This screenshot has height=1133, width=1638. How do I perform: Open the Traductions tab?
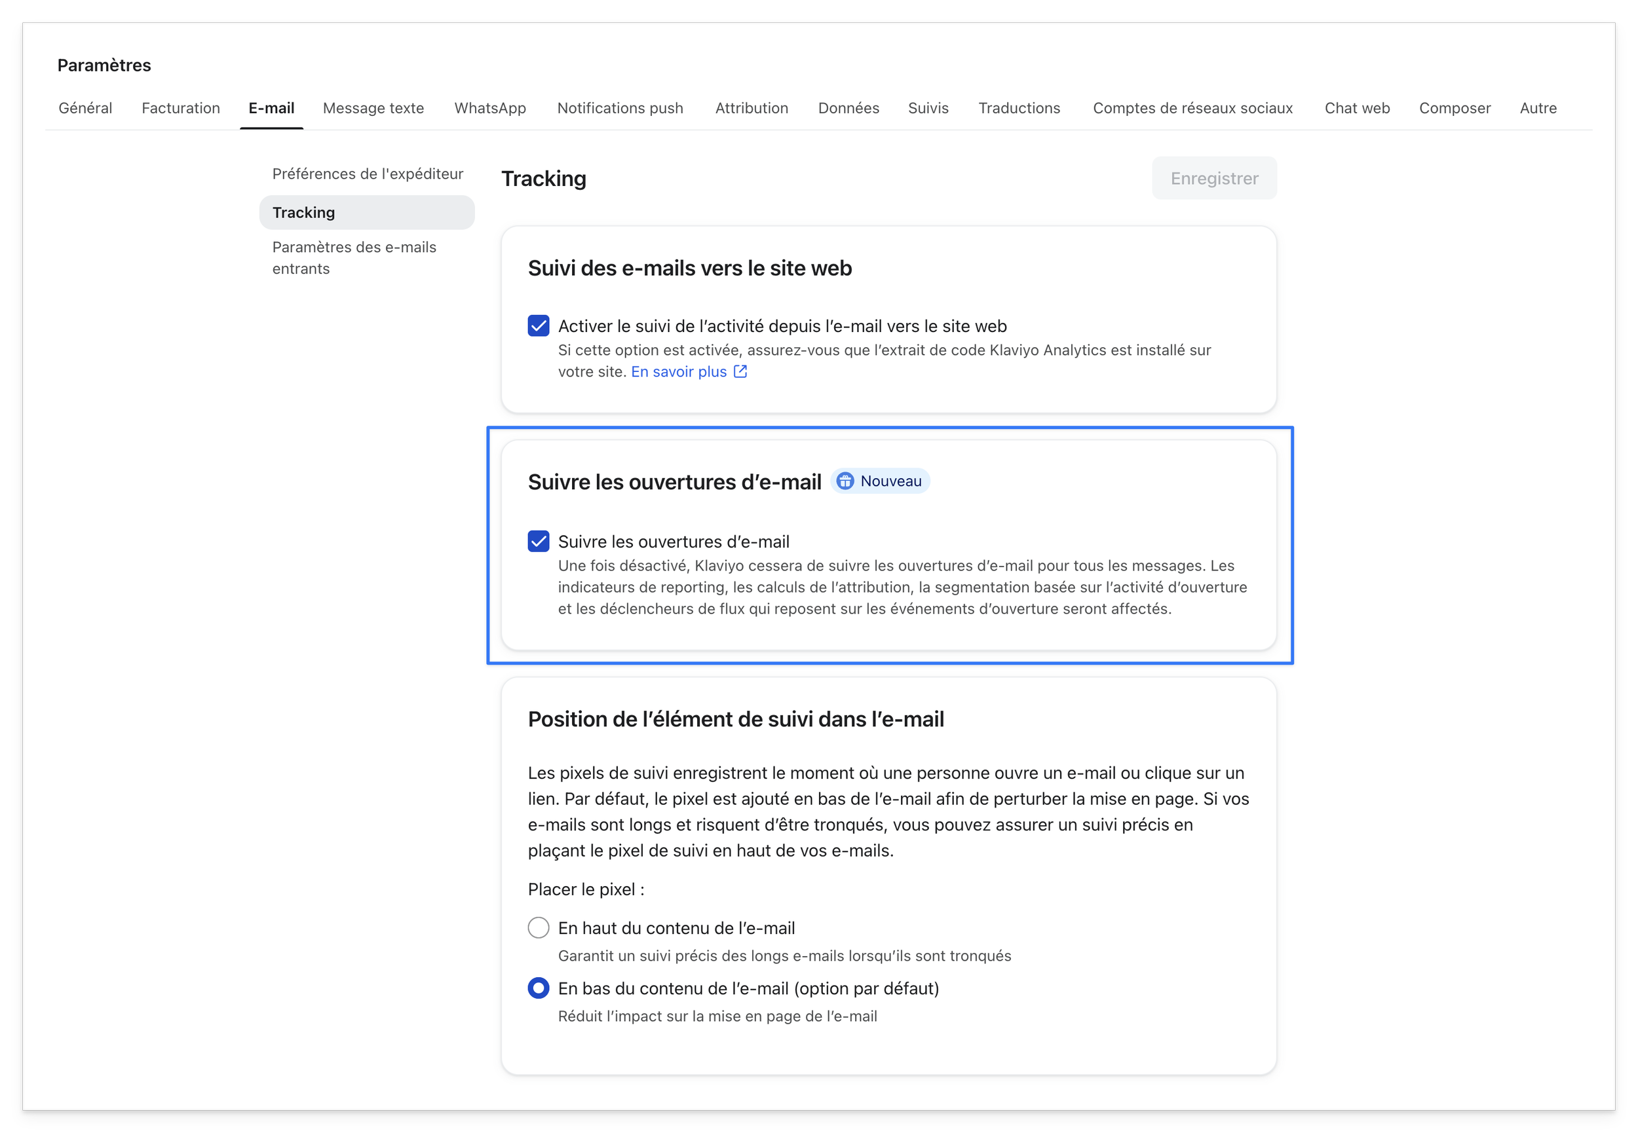pos(1019,108)
